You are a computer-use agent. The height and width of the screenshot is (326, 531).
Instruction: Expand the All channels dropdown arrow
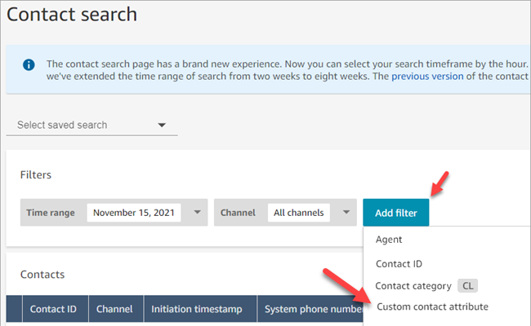[346, 213]
